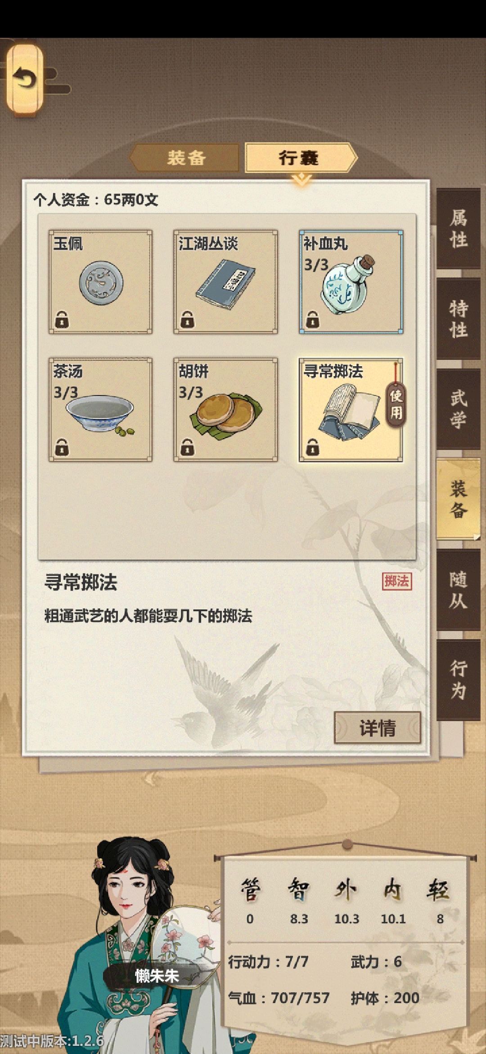This screenshot has height=1054, width=486.
Task: Select the 江湖丛谈 book item
Action: coord(225,282)
